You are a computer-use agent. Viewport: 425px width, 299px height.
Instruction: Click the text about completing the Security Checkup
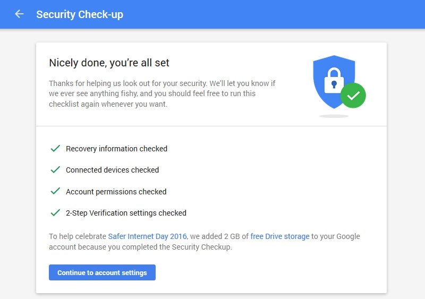coord(205,242)
